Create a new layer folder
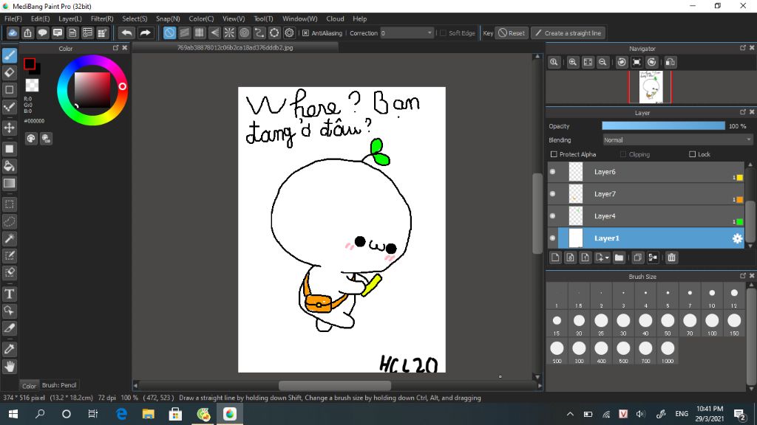This screenshot has height=425, width=757. coord(619,258)
